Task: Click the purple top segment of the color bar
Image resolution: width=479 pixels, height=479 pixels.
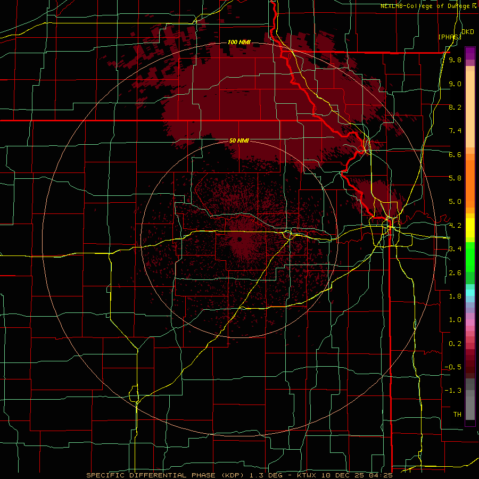Action: 470,53
